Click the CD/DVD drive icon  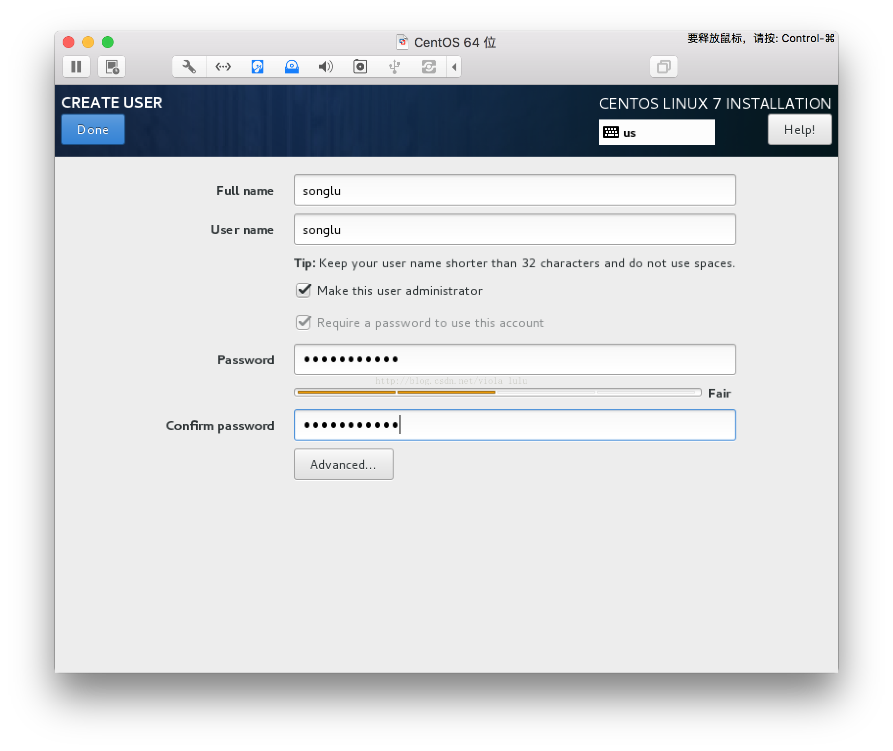coord(292,67)
